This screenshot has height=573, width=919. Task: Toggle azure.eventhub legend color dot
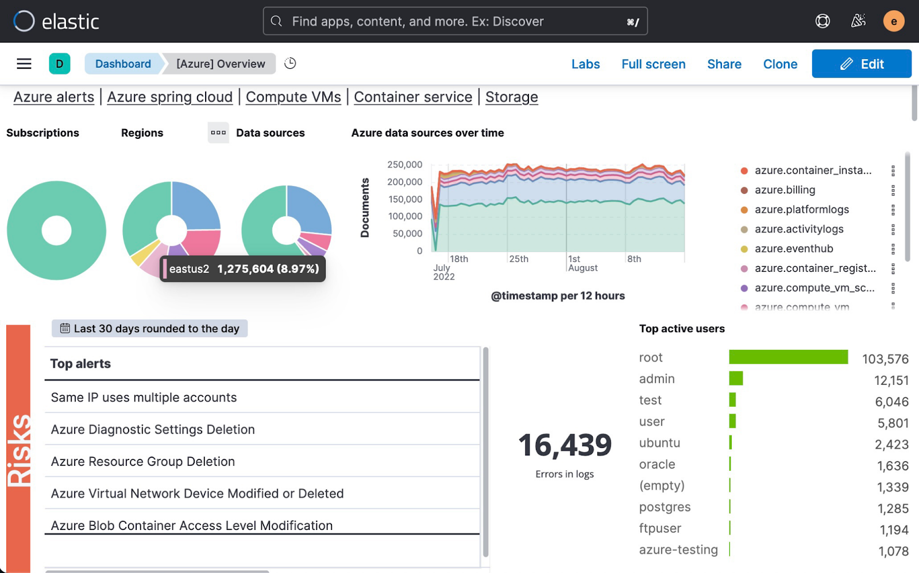pyautogui.click(x=744, y=248)
